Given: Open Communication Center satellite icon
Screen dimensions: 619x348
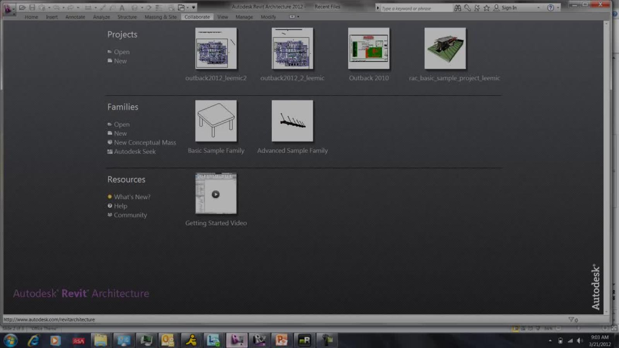Looking at the screenshot, I should (477, 8).
